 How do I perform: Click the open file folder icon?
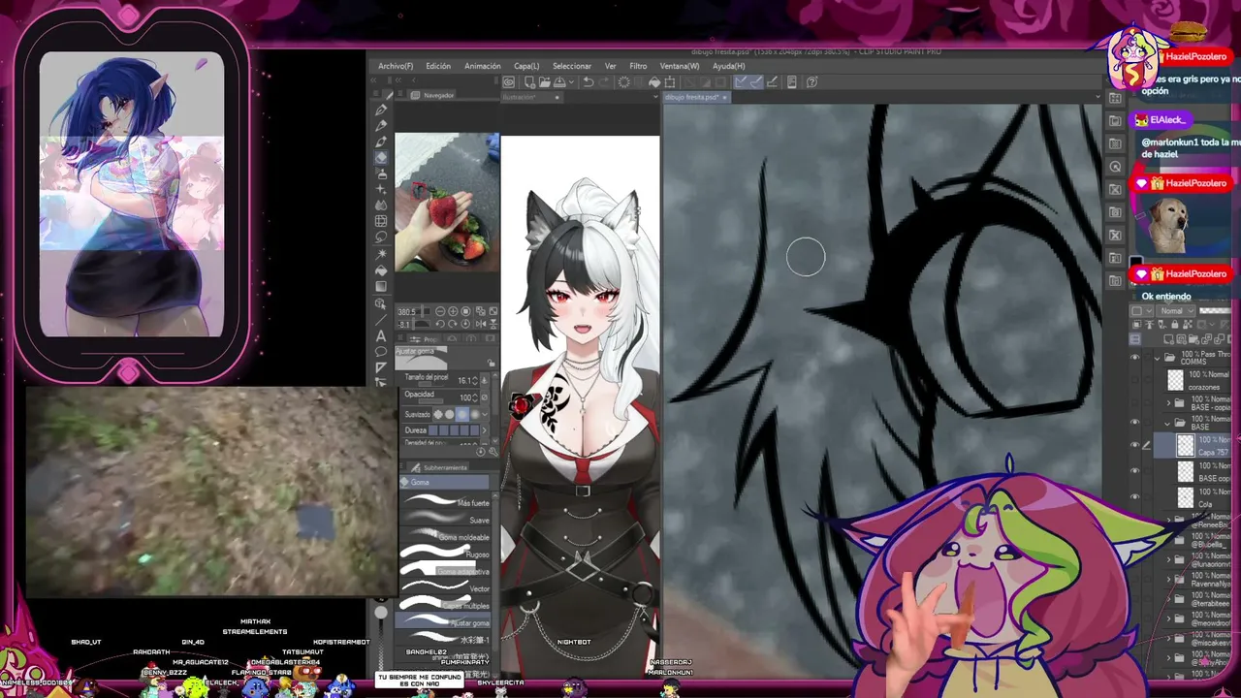[544, 82]
